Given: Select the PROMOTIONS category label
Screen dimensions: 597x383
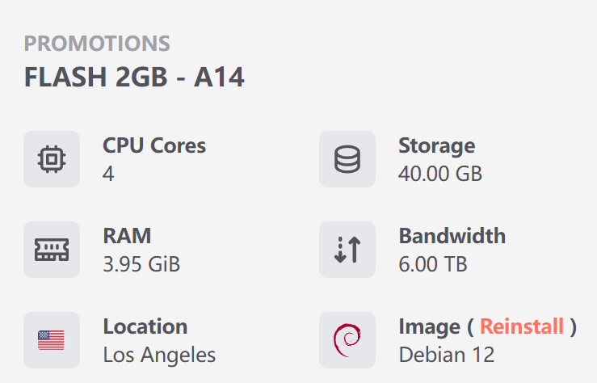Looking at the screenshot, I should [x=97, y=44].
